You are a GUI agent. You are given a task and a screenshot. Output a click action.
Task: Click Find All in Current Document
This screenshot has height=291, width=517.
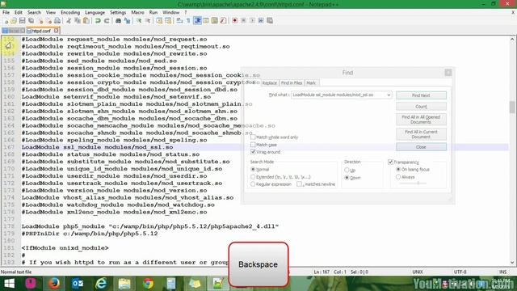(421, 134)
